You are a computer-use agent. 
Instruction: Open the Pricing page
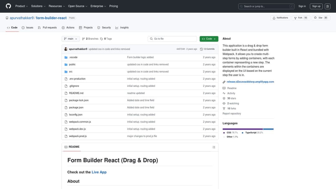114,6
